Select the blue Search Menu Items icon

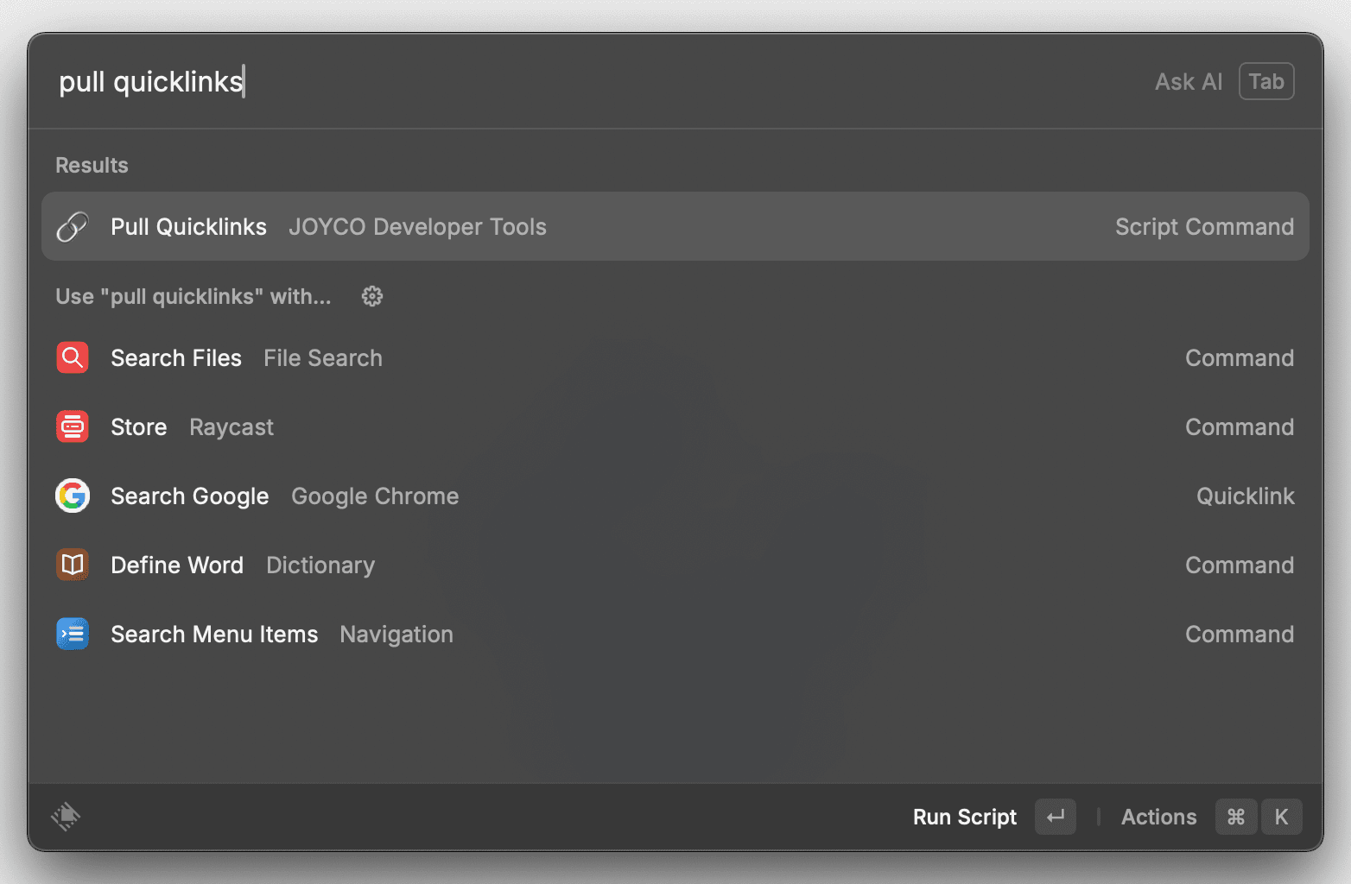pos(73,634)
